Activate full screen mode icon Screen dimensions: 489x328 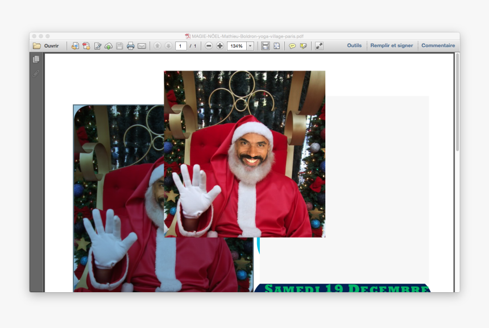[x=318, y=45]
